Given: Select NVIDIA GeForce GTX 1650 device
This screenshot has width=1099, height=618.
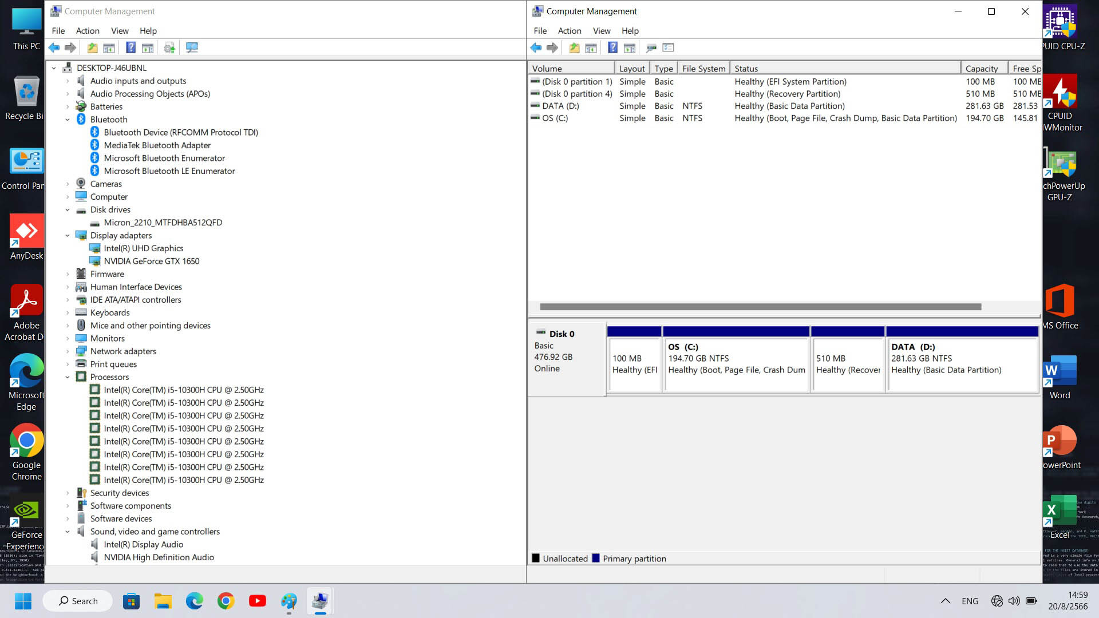Looking at the screenshot, I should (x=151, y=262).
